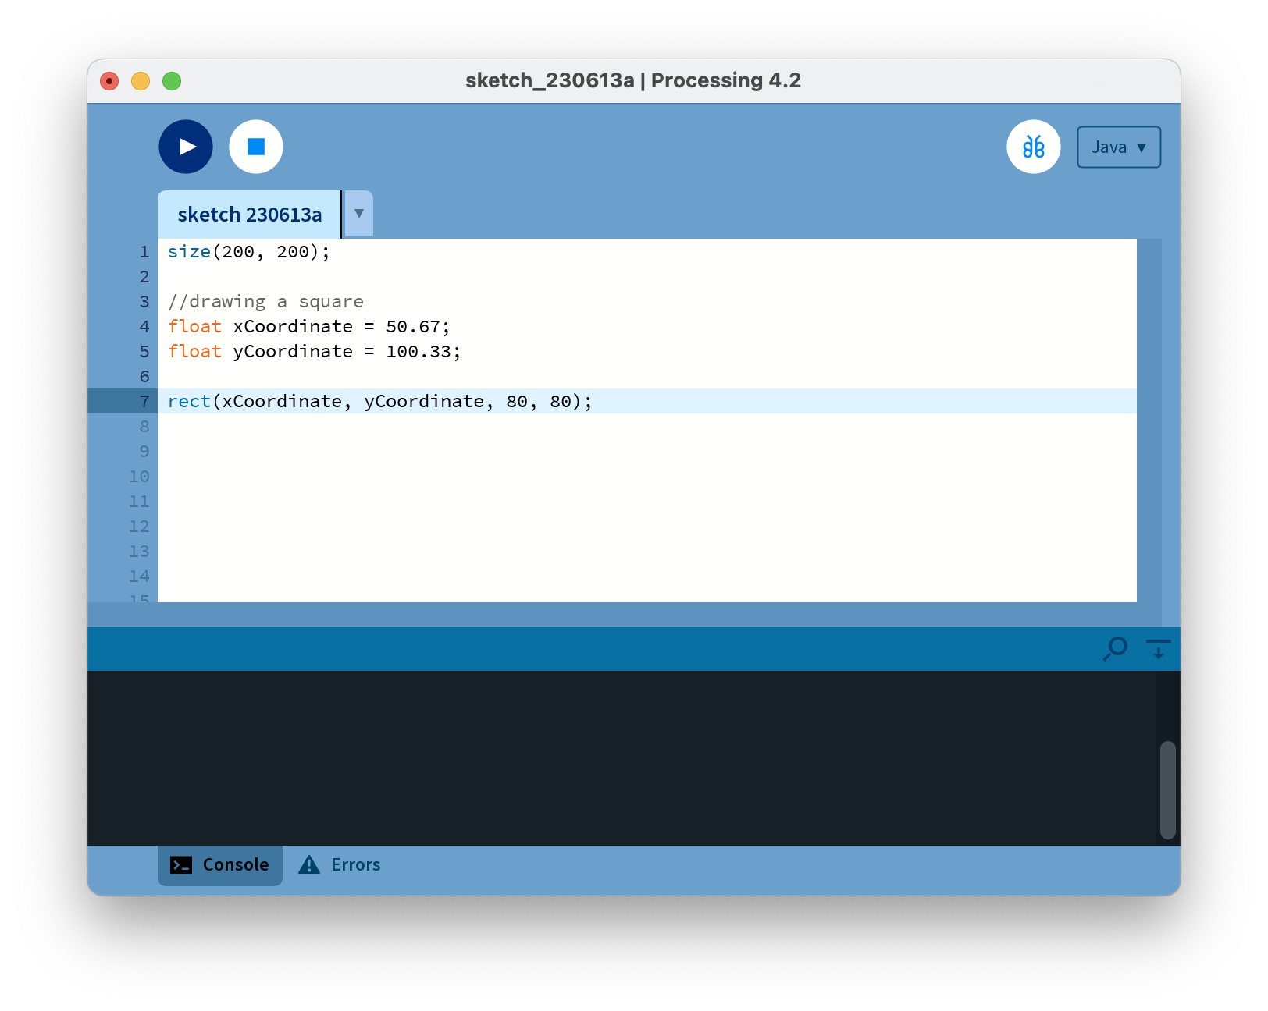Select the sketch 230613a tab
Screen dimensions: 1268x1011
(x=249, y=215)
